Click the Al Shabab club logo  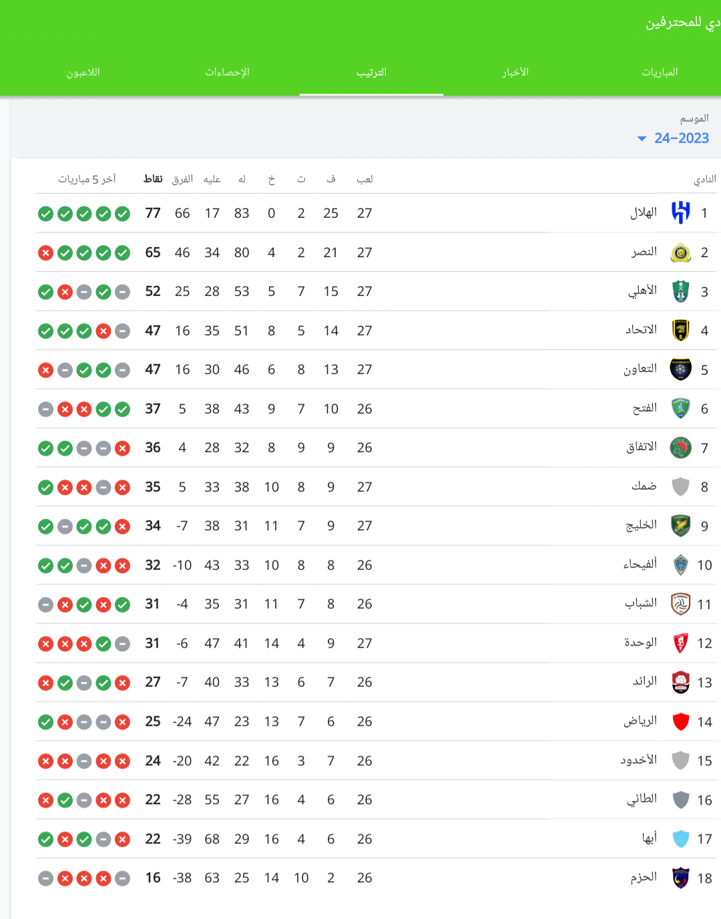tap(680, 604)
